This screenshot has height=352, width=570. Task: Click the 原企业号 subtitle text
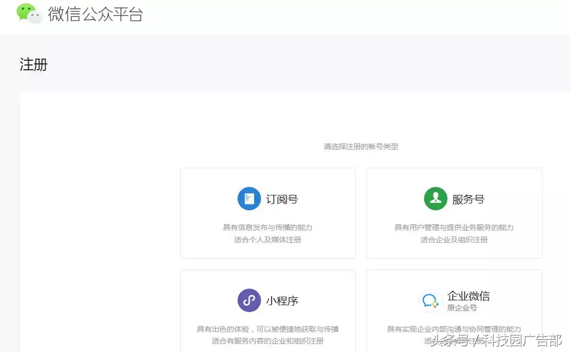(x=462, y=308)
